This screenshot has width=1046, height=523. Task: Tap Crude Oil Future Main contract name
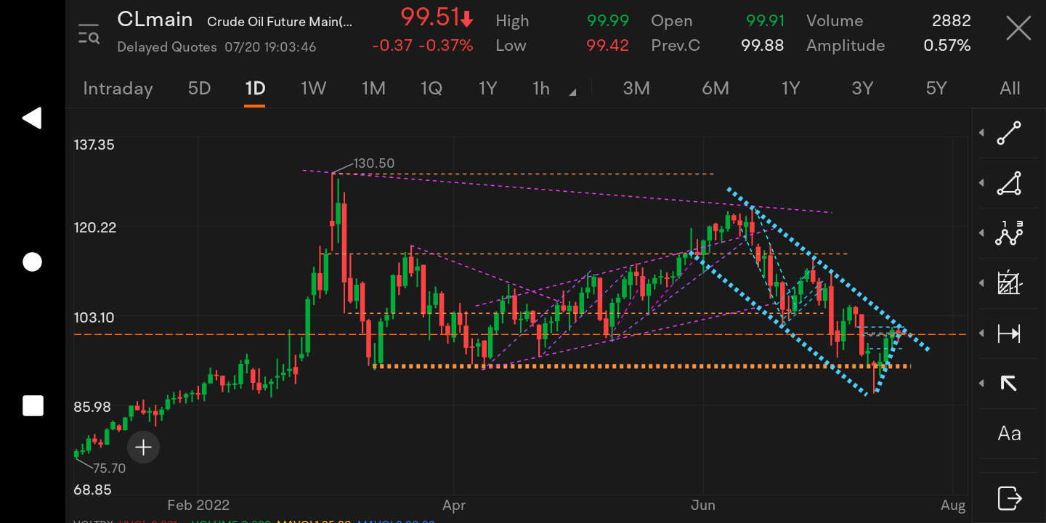pos(280,22)
